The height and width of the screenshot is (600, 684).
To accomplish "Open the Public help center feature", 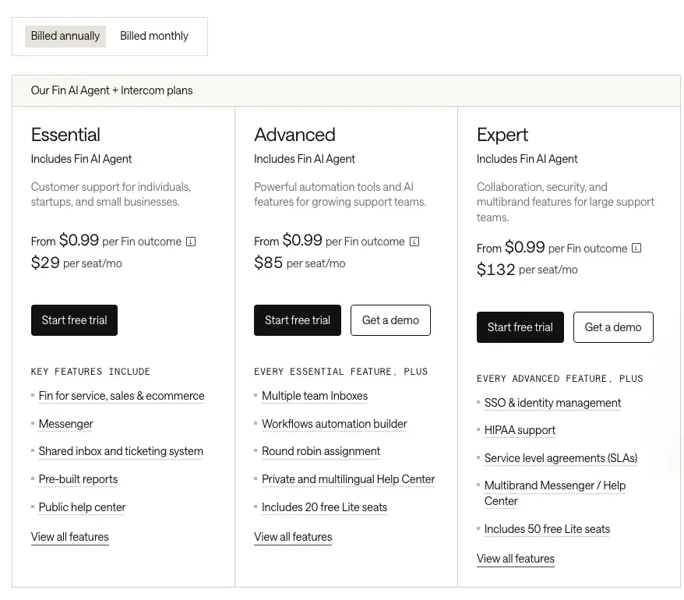I will [x=82, y=507].
